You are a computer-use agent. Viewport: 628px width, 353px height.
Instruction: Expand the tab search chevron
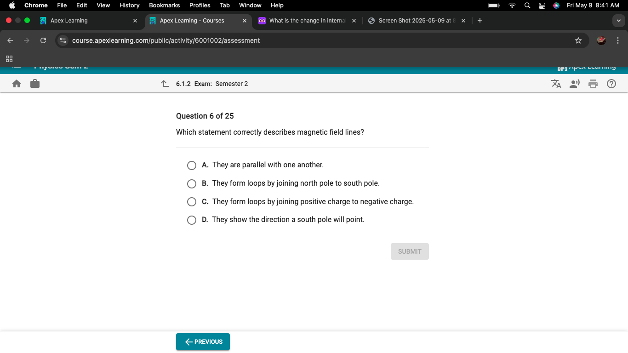[618, 20]
